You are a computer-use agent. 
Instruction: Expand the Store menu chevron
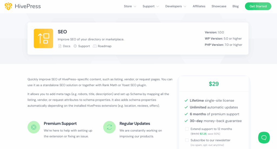pos(135,7)
